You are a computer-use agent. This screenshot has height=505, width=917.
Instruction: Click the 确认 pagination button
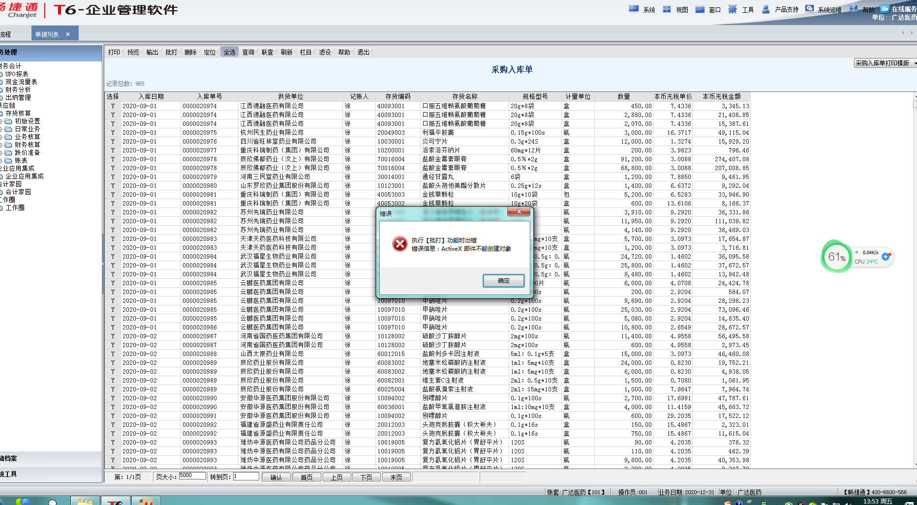[x=276, y=477]
